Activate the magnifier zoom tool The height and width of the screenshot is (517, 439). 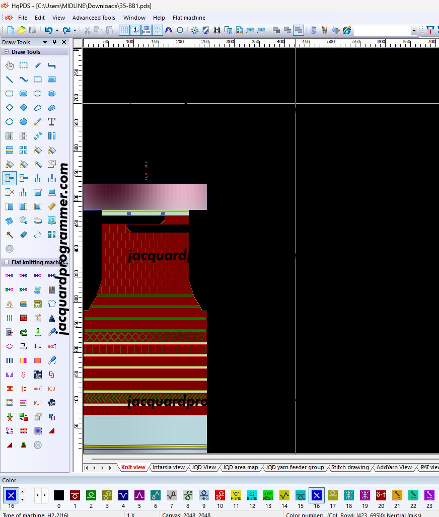tap(24, 220)
